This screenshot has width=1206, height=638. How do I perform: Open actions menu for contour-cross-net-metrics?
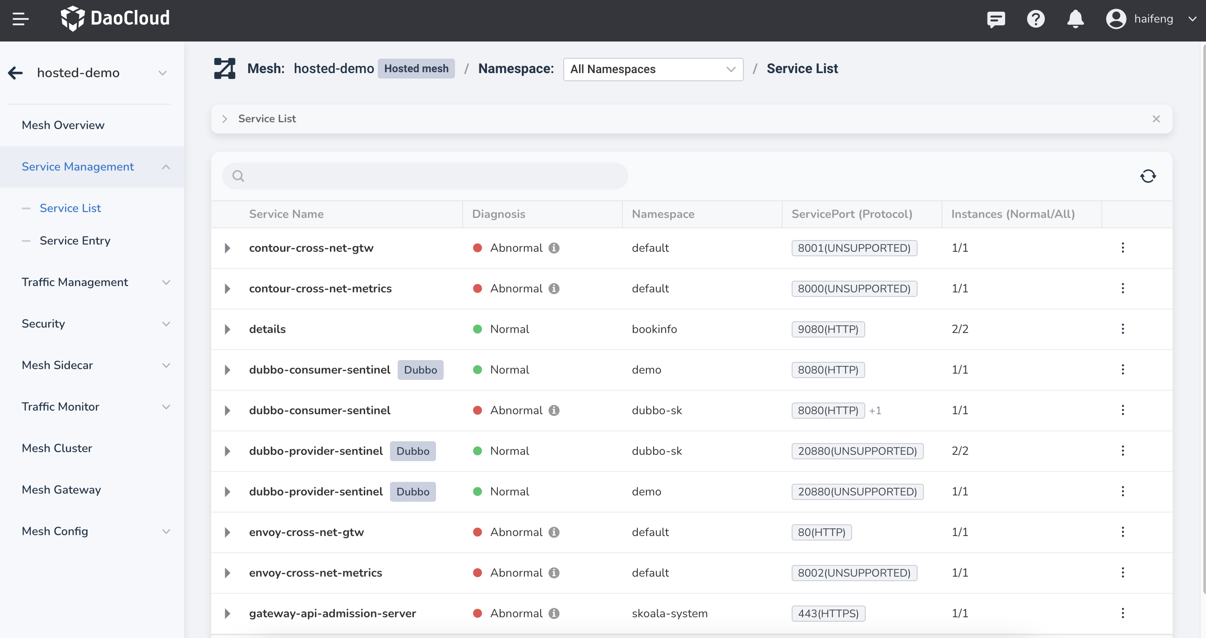(x=1122, y=289)
